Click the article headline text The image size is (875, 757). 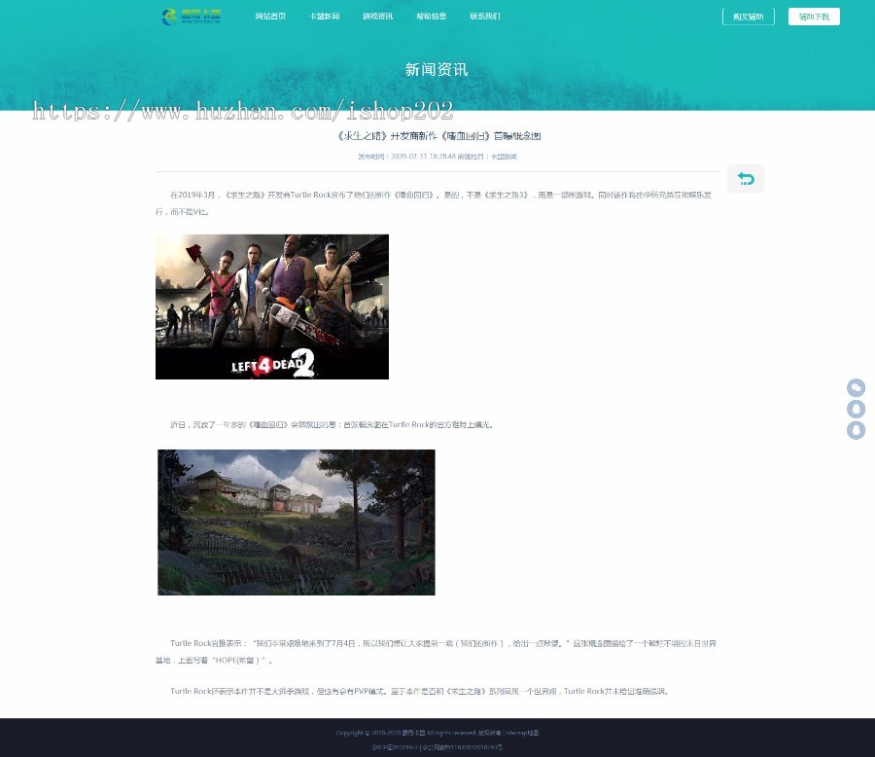[437, 136]
